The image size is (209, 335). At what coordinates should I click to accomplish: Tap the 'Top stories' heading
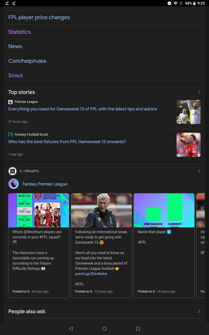tap(22, 92)
